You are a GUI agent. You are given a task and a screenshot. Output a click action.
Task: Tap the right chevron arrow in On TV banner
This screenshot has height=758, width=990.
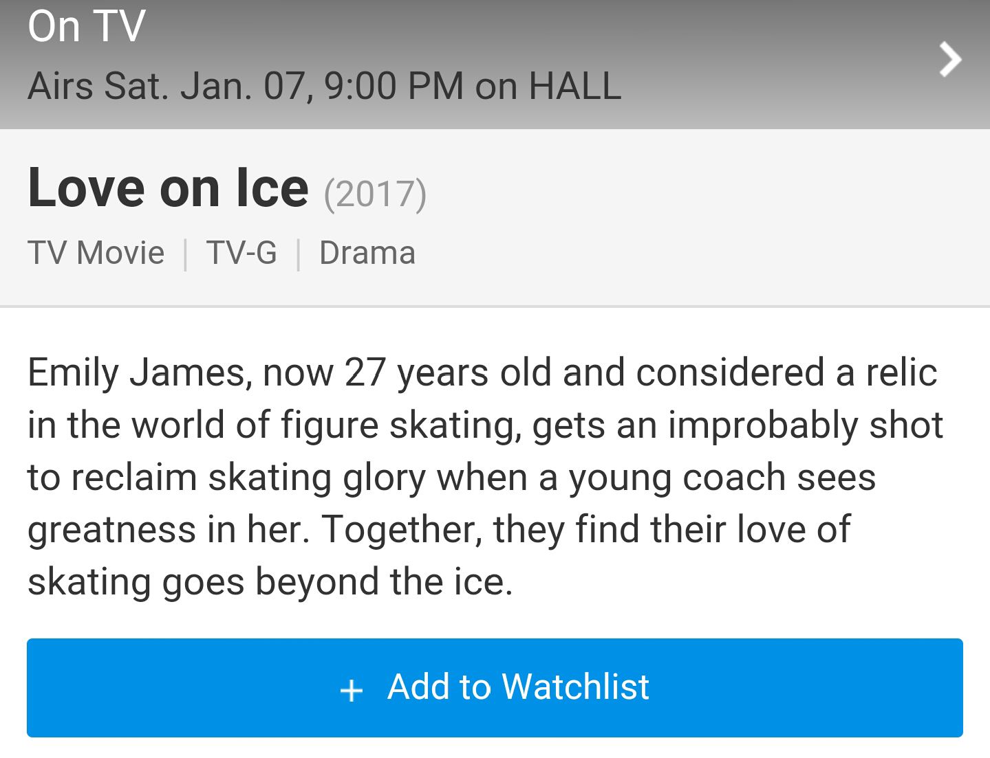coord(950,60)
